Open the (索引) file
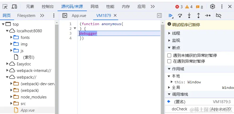This screenshot has height=114, width=234. 29,57
